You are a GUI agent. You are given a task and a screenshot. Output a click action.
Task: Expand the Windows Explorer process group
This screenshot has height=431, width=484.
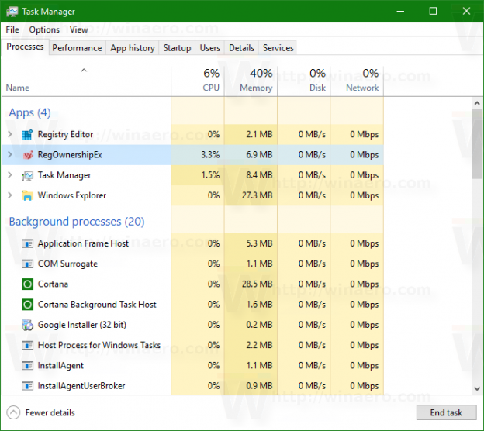point(10,195)
